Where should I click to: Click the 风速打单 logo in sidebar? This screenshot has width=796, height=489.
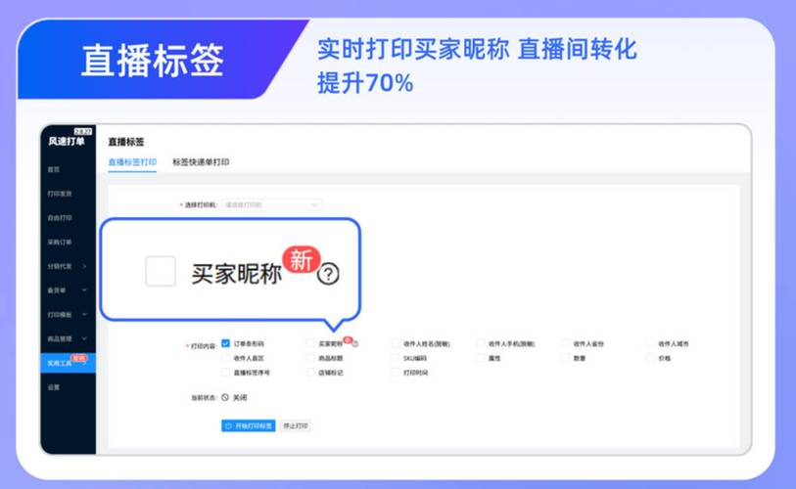[67, 141]
